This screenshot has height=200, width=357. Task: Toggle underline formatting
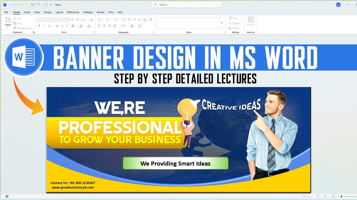click(x=49, y=26)
